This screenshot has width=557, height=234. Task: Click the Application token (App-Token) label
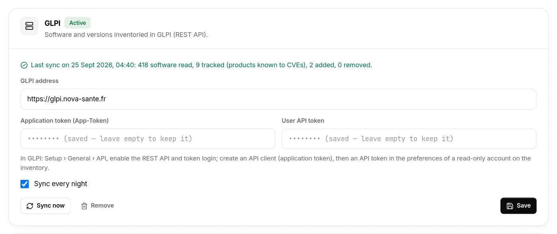click(x=64, y=121)
